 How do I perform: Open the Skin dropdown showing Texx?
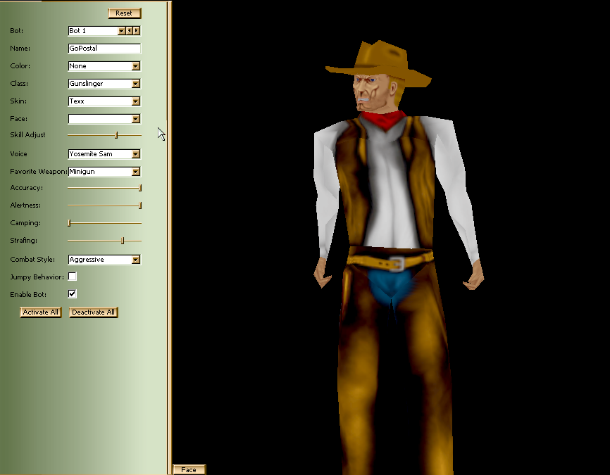point(104,101)
